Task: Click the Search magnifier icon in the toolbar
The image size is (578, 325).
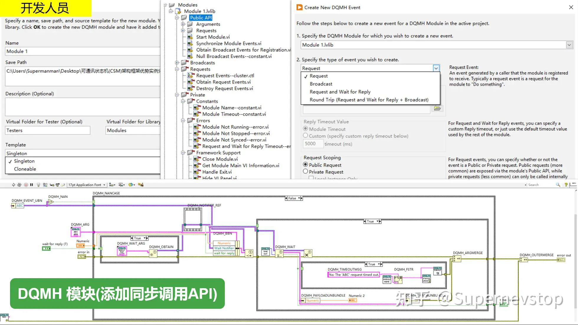Action: (x=558, y=185)
